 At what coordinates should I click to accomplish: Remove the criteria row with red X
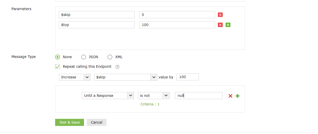(x=230, y=96)
